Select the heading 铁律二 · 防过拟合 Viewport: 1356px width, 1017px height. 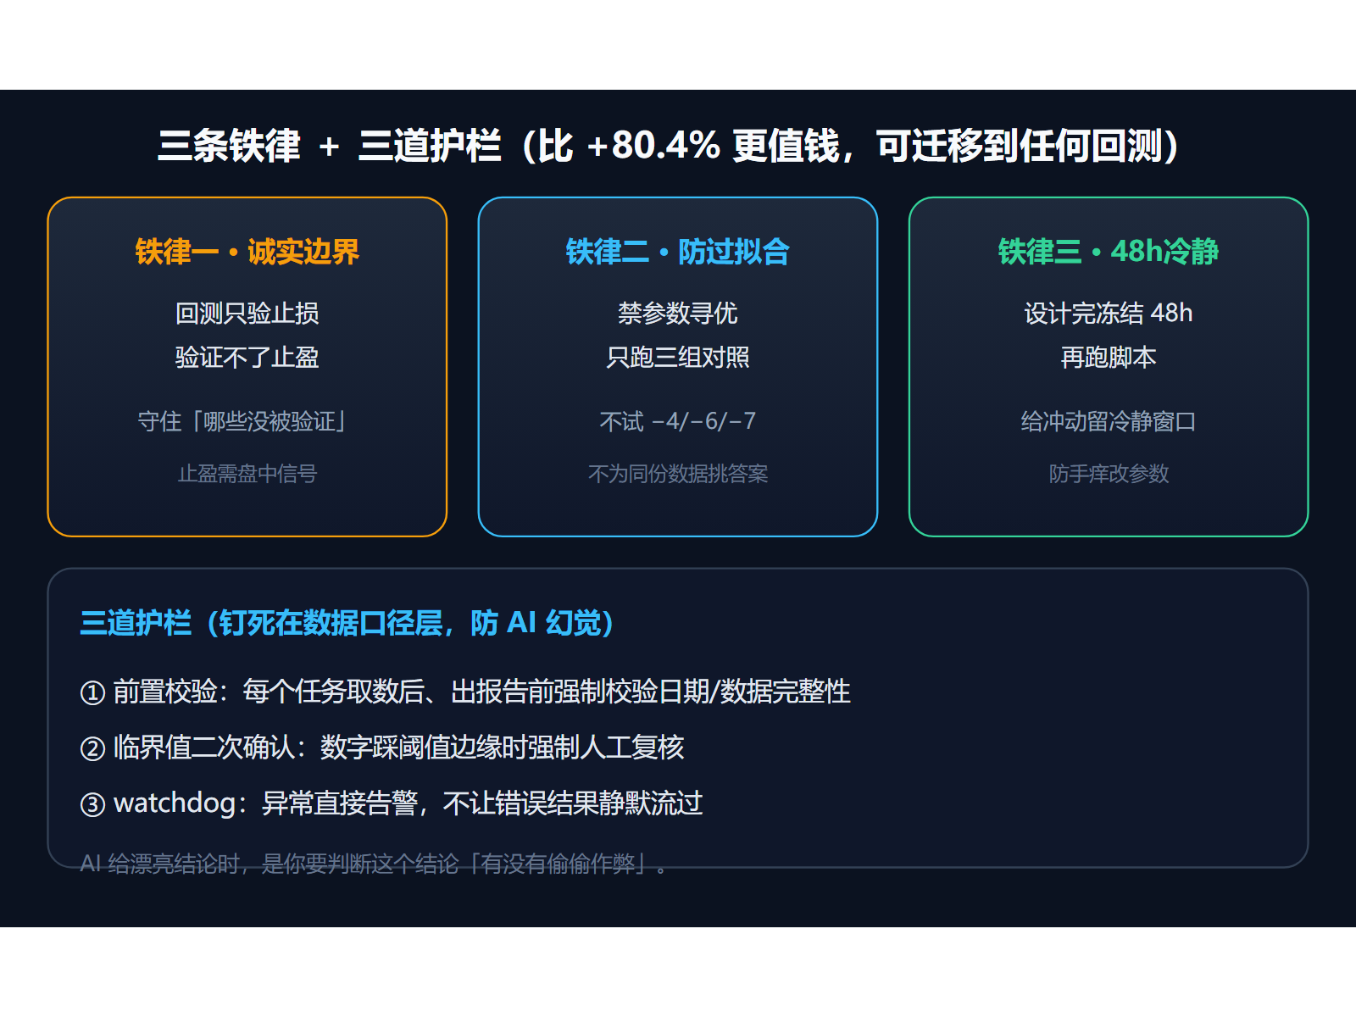[x=677, y=252]
